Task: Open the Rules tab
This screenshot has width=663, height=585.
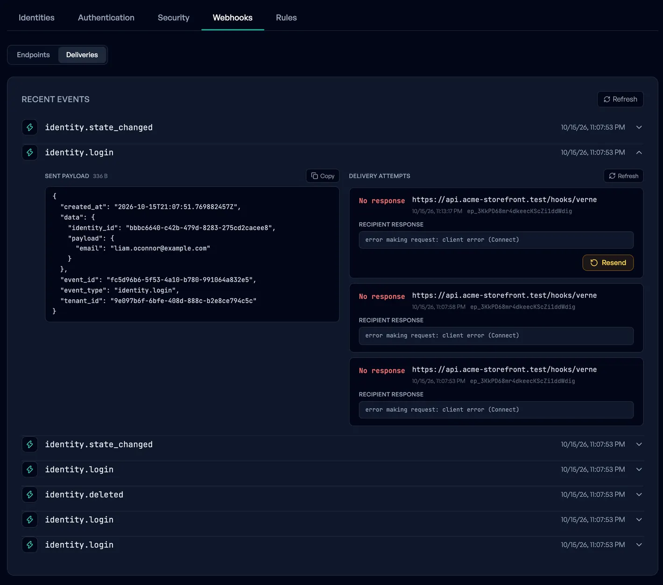Action: pos(286,18)
